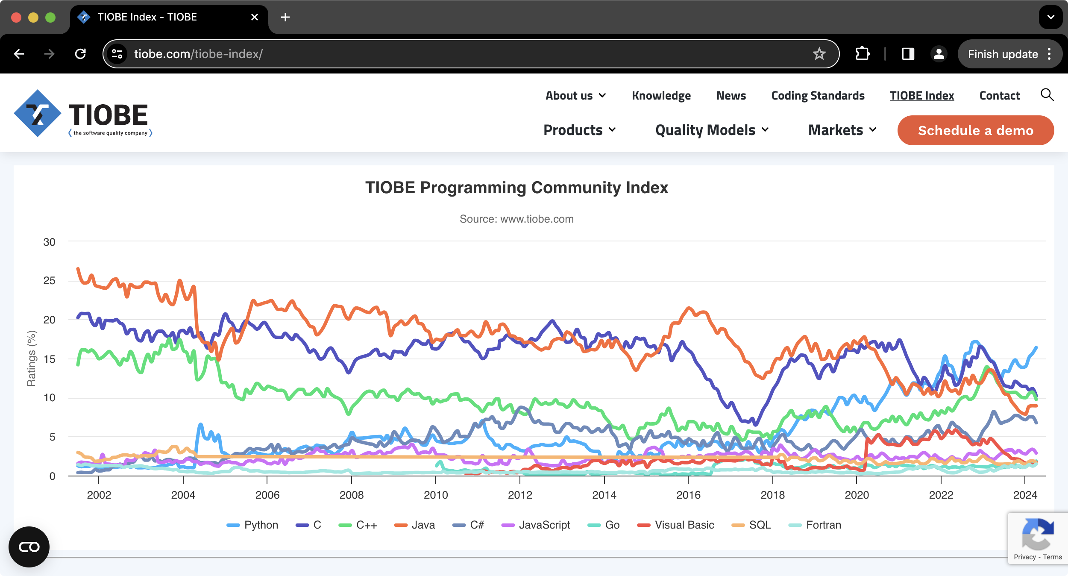Open the browser side panel icon
This screenshot has width=1068, height=576.
click(908, 54)
